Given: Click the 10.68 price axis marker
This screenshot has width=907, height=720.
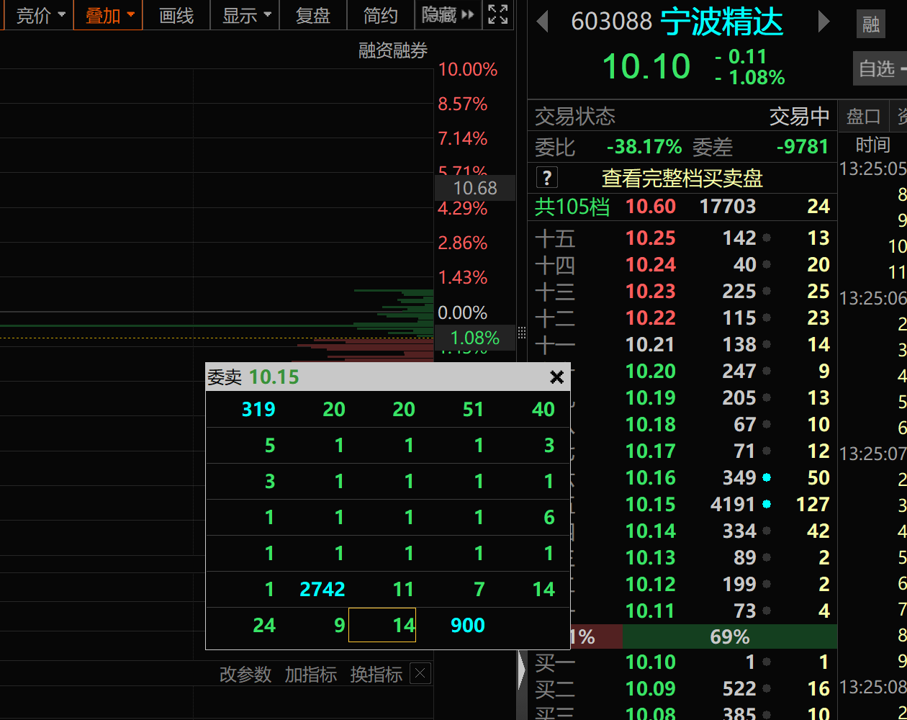Looking at the screenshot, I should (475, 188).
